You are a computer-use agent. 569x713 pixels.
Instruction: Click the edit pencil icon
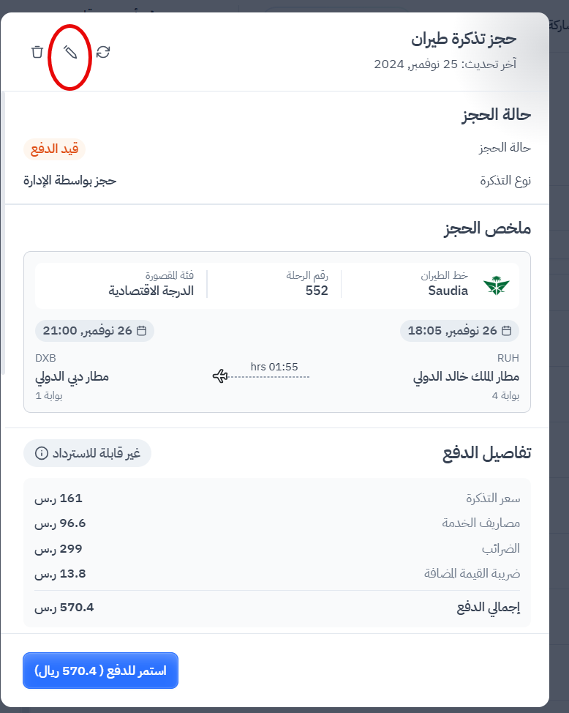pyautogui.click(x=70, y=52)
